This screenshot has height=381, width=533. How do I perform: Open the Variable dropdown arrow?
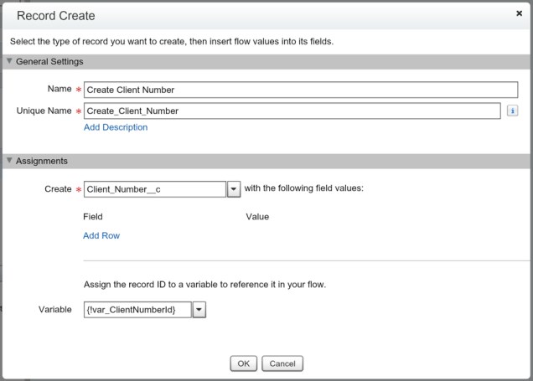(199, 311)
